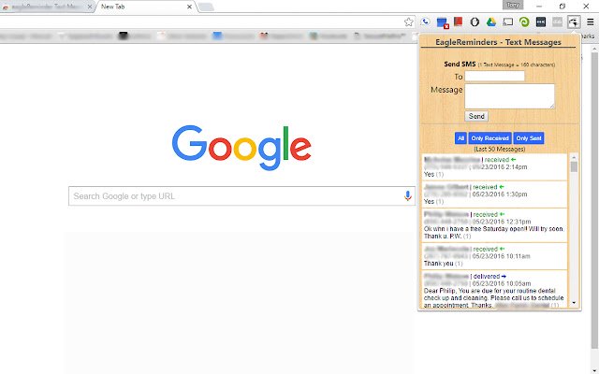This screenshot has width=599, height=374.
Task: Click the message list scrollbar thumb
Action: [574, 166]
